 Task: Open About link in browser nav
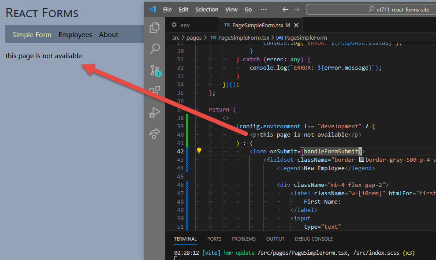pos(108,34)
